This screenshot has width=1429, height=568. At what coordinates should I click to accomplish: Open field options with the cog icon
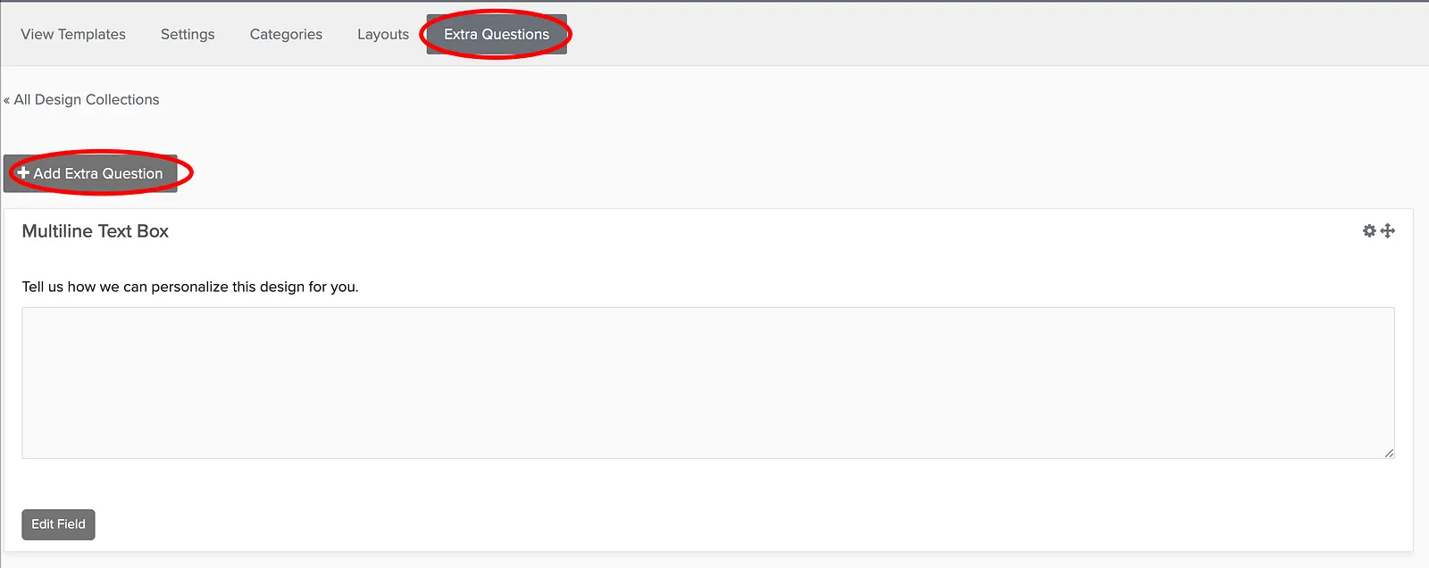(1369, 230)
